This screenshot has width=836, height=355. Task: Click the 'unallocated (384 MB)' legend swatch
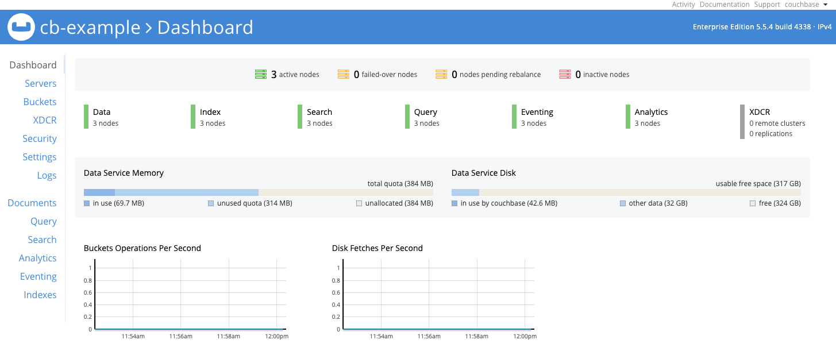click(x=359, y=203)
